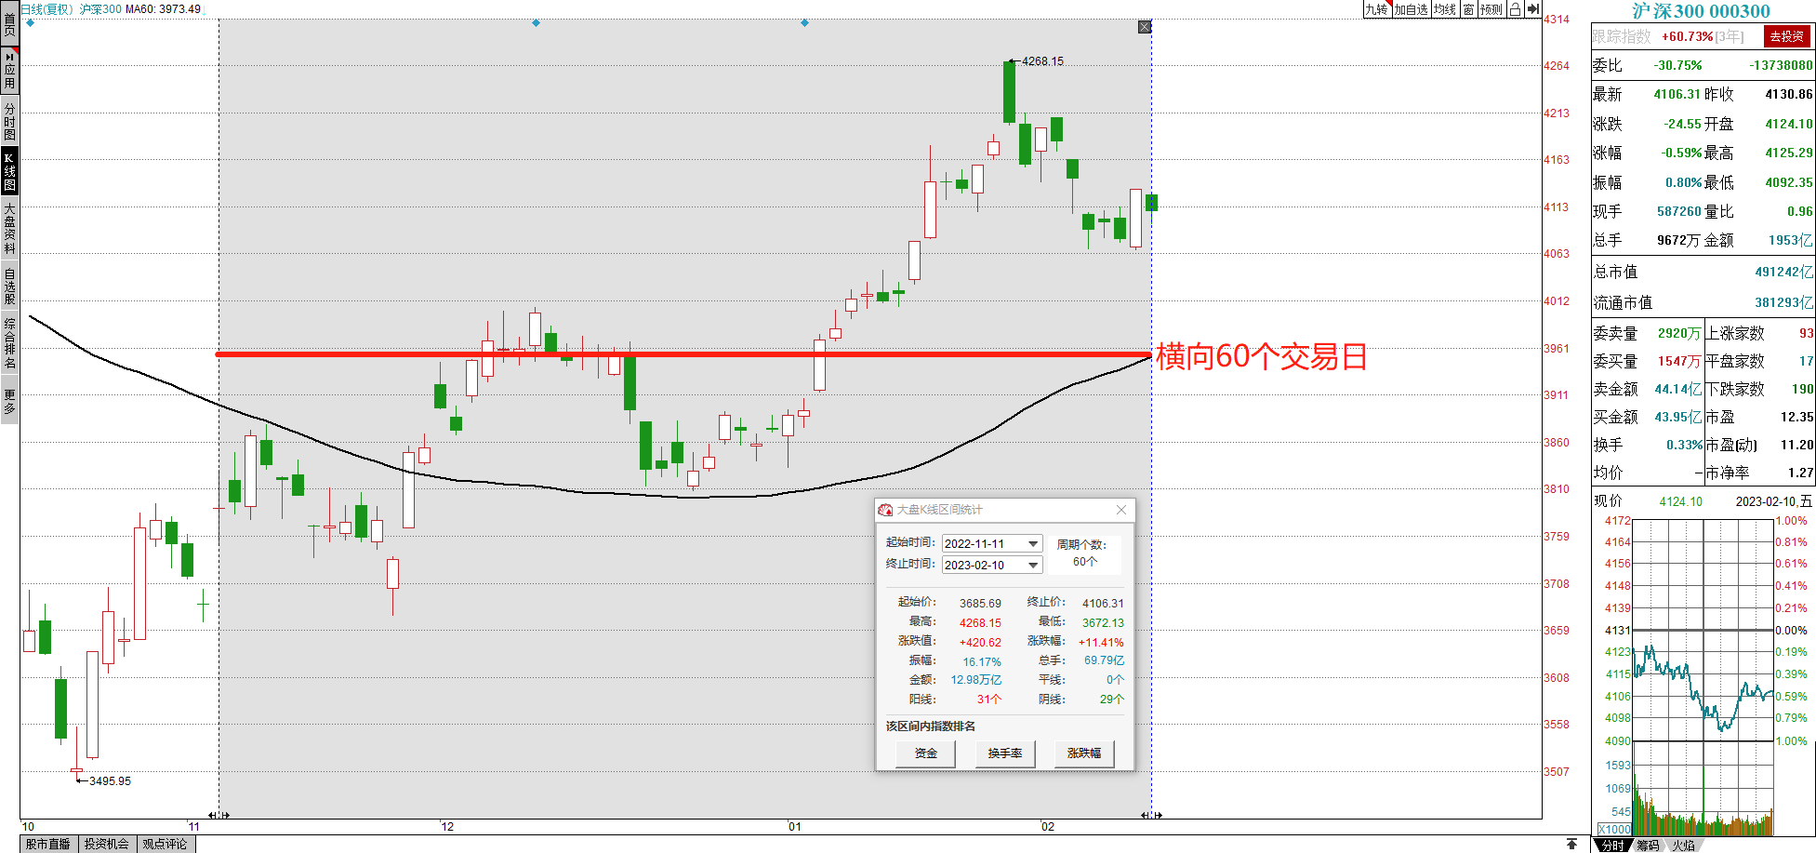Click 加自选 to add to watchlist
This screenshot has width=1816, height=853.
point(1411,9)
